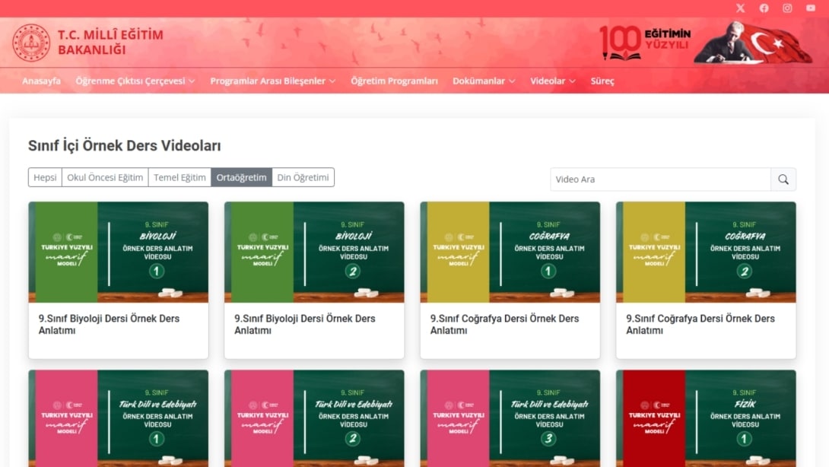Open Türk Dili ve Edebiyatı video 2 thumbnail
Screen dimensions: 829x467
pos(314,418)
